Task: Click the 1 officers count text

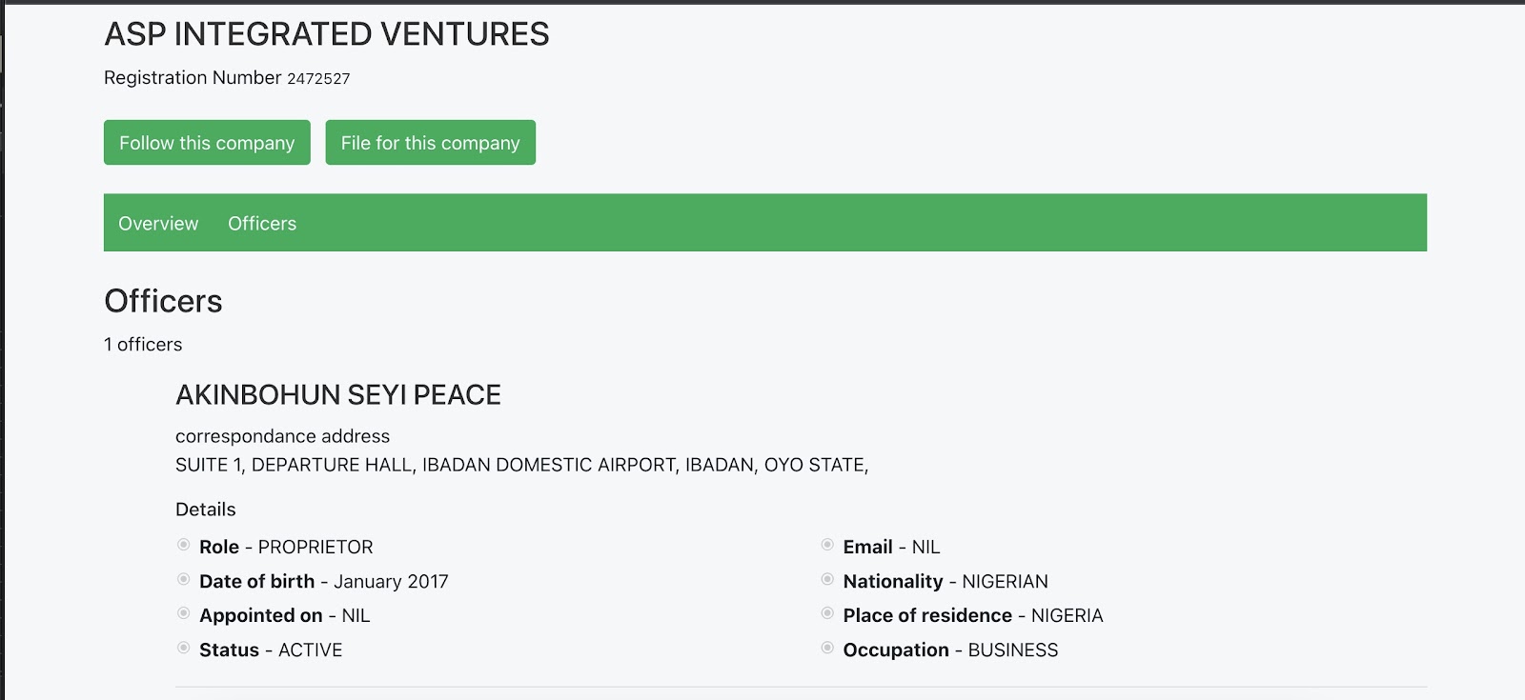Action: pos(143,345)
